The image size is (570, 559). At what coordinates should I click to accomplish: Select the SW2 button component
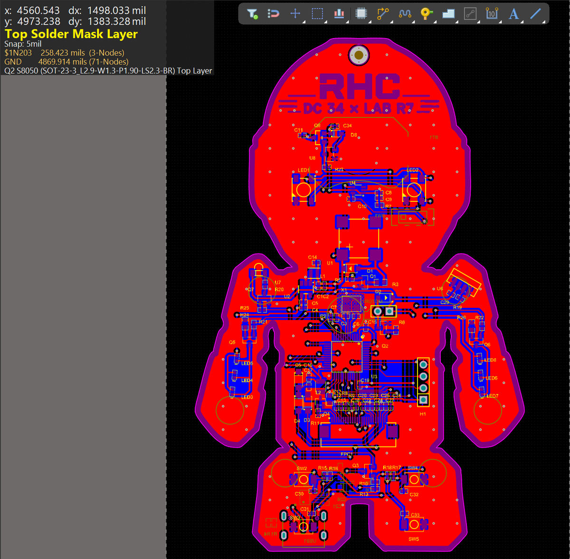click(303, 479)
